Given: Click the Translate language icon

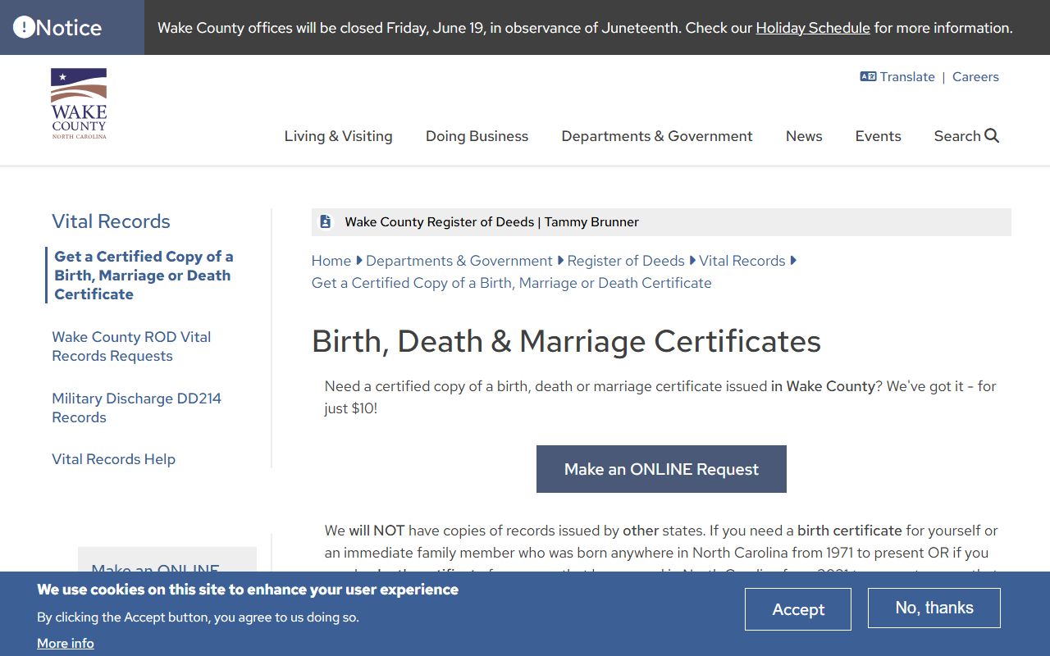Looking at the screenshot, I should (x=868, y=76).
